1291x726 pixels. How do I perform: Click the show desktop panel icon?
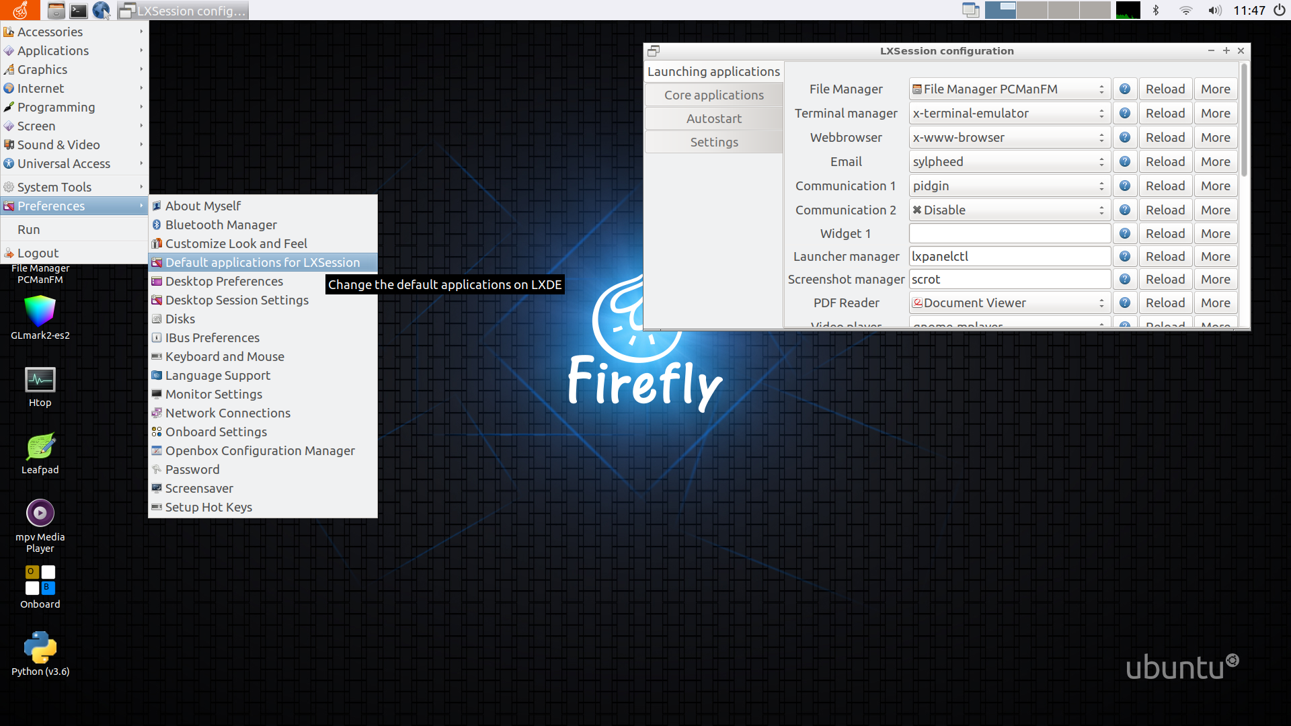(970, 10)
